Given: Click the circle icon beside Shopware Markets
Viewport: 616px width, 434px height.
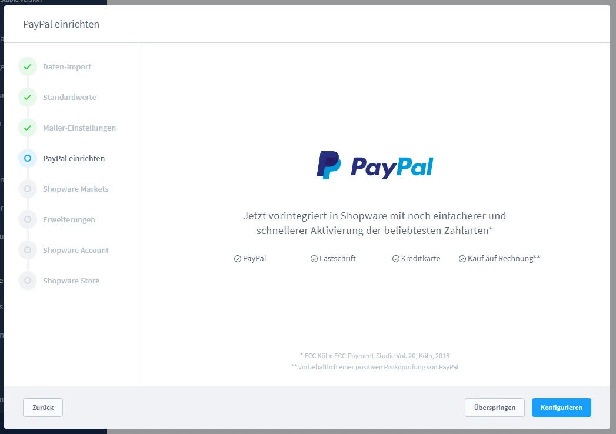Looking at the screenshot, I should 28,189.
